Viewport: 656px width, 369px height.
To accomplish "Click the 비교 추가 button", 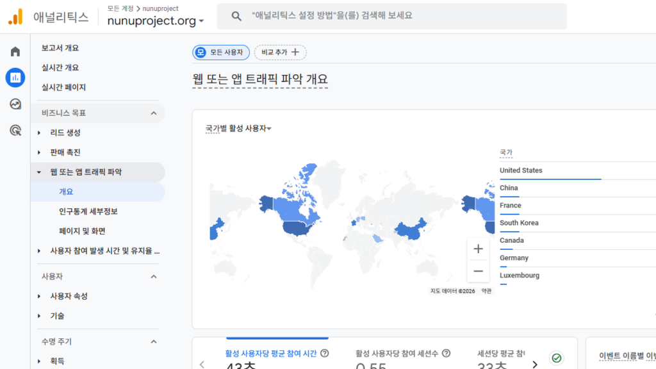I will coord(280,52).
